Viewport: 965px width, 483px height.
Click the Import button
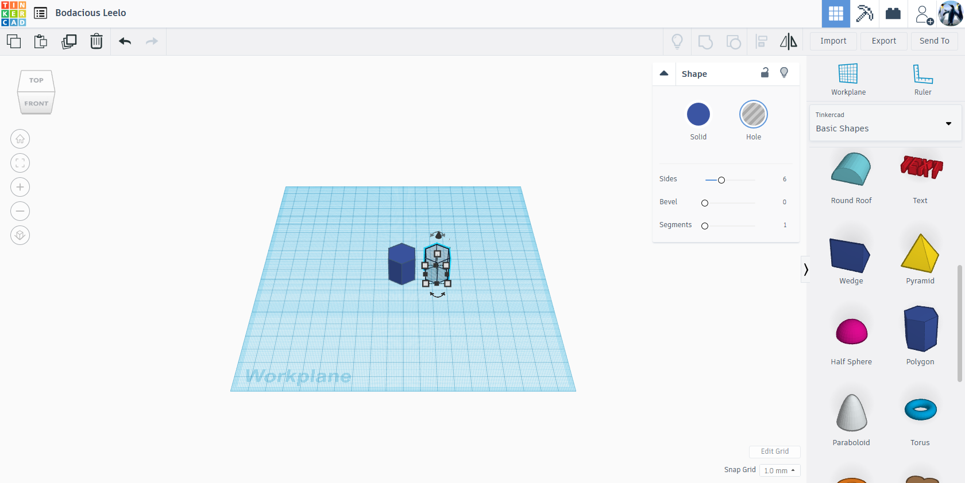coord(833,41)
